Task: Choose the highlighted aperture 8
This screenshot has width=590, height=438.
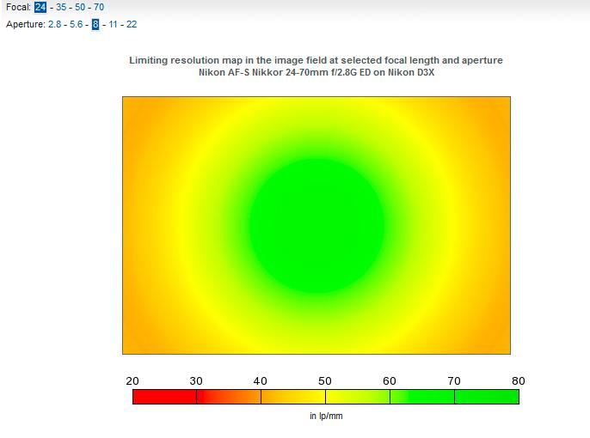Action: [x=95, y=24]
